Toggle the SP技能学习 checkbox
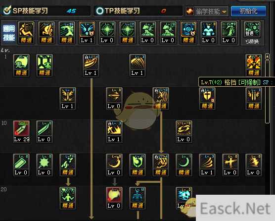Image resolution: width=275 pixels, height=221 pixels. (x=7, y=10)
